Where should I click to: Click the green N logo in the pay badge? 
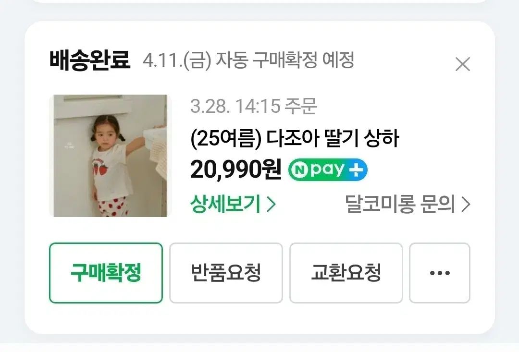(299, 170)
